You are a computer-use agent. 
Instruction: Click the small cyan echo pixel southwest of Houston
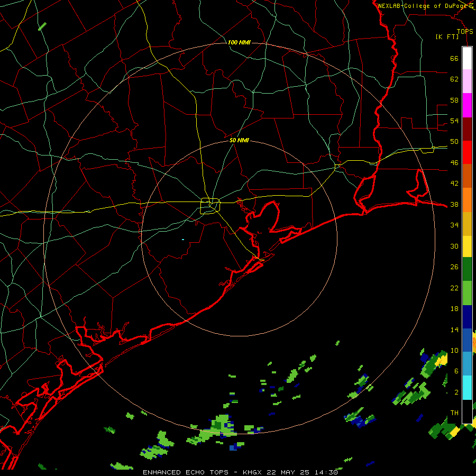click(x=183, y=240)
